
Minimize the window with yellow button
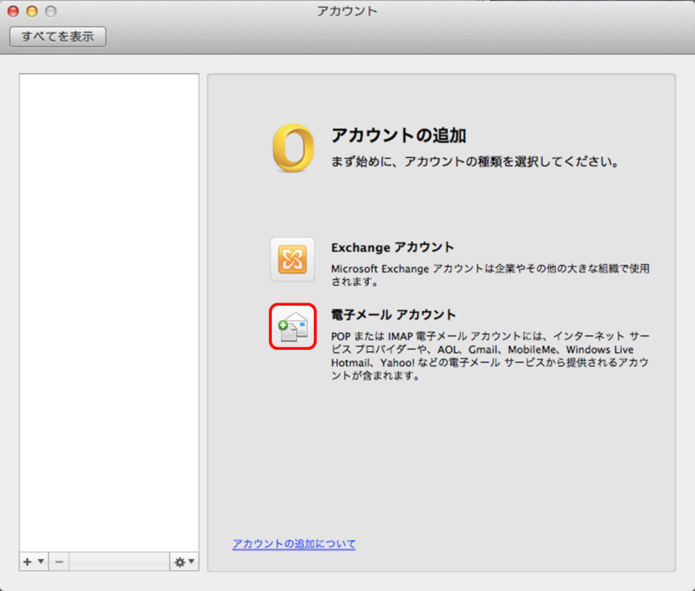point(32,12)
